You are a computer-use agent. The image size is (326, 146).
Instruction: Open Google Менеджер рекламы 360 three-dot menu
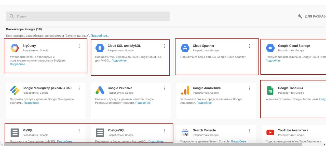click(79, 88)
